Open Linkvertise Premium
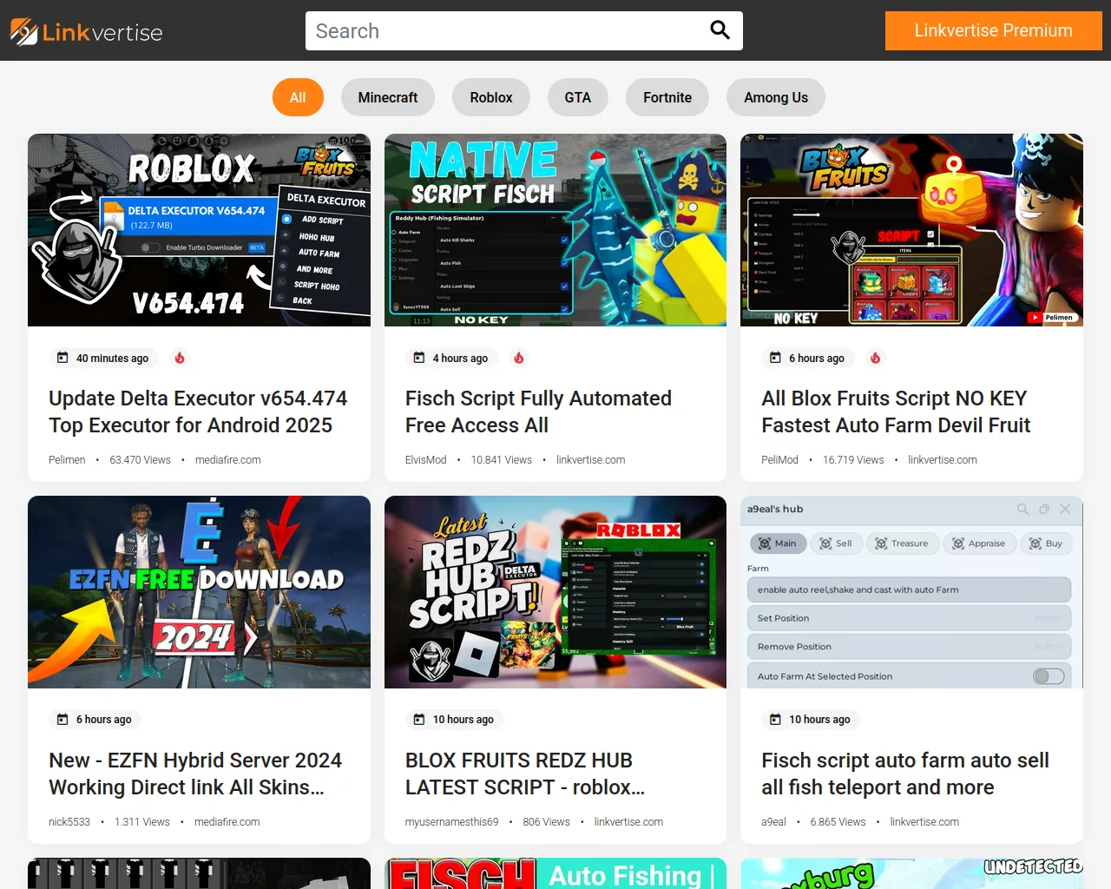This screenshot has width=1111, height=889. point(993,30)
